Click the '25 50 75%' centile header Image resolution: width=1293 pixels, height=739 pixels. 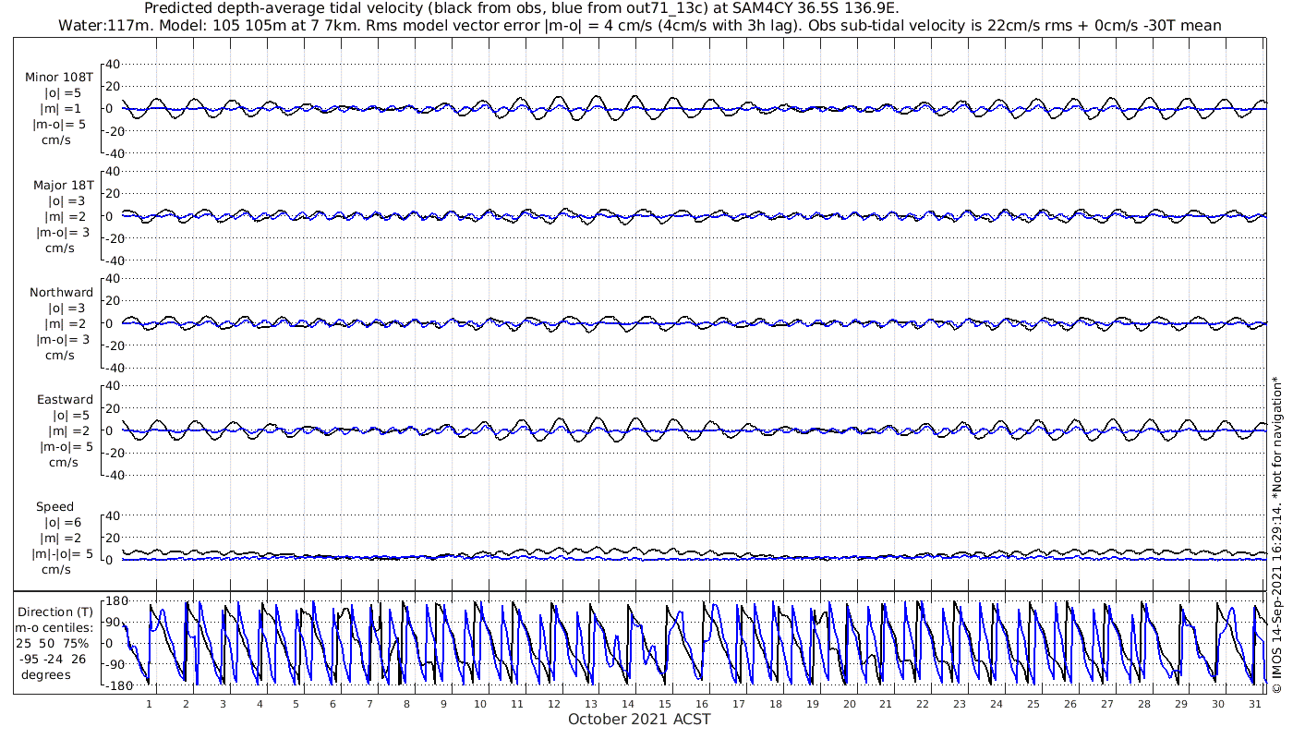coord(52,643)
